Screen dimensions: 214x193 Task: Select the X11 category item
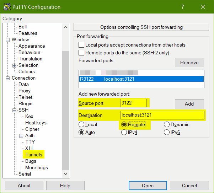pos(29,148)
